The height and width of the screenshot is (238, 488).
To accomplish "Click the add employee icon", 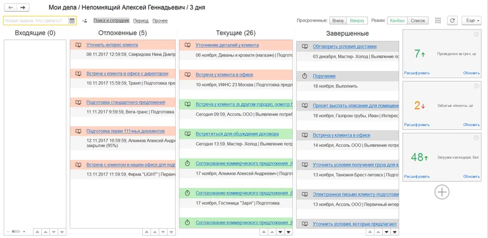I will (85, 21).
